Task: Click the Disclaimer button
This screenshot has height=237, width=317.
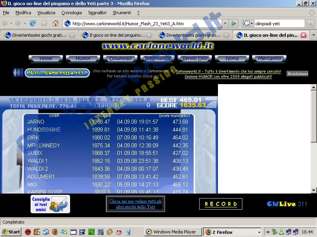Action: (298, 74)
